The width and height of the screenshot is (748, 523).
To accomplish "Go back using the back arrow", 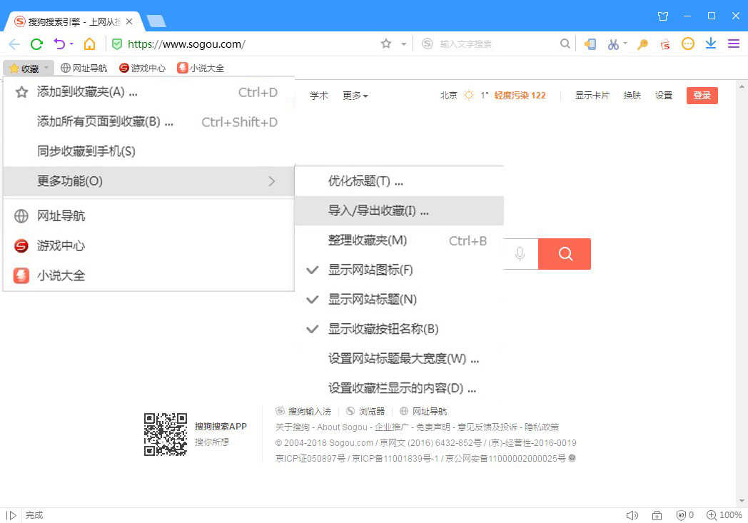I will (14, 44).
